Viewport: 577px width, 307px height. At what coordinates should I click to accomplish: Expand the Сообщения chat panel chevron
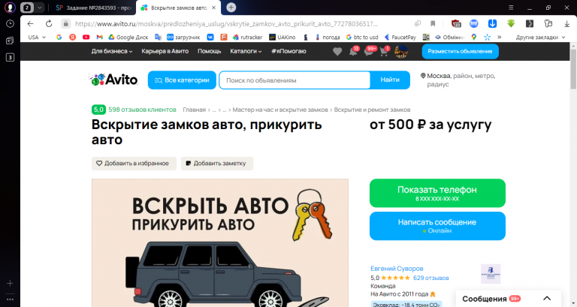tap(547, 299)
